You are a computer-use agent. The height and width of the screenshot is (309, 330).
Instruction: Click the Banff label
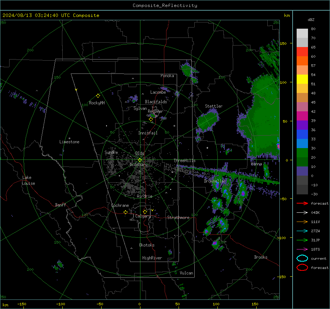coord(60,205)
